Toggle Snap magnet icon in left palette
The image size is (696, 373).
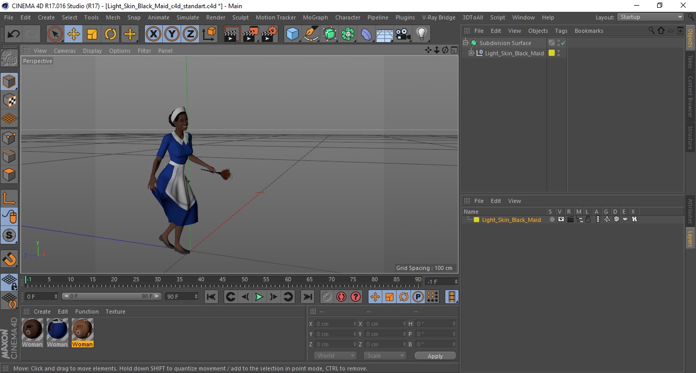(x=9, y=259)
